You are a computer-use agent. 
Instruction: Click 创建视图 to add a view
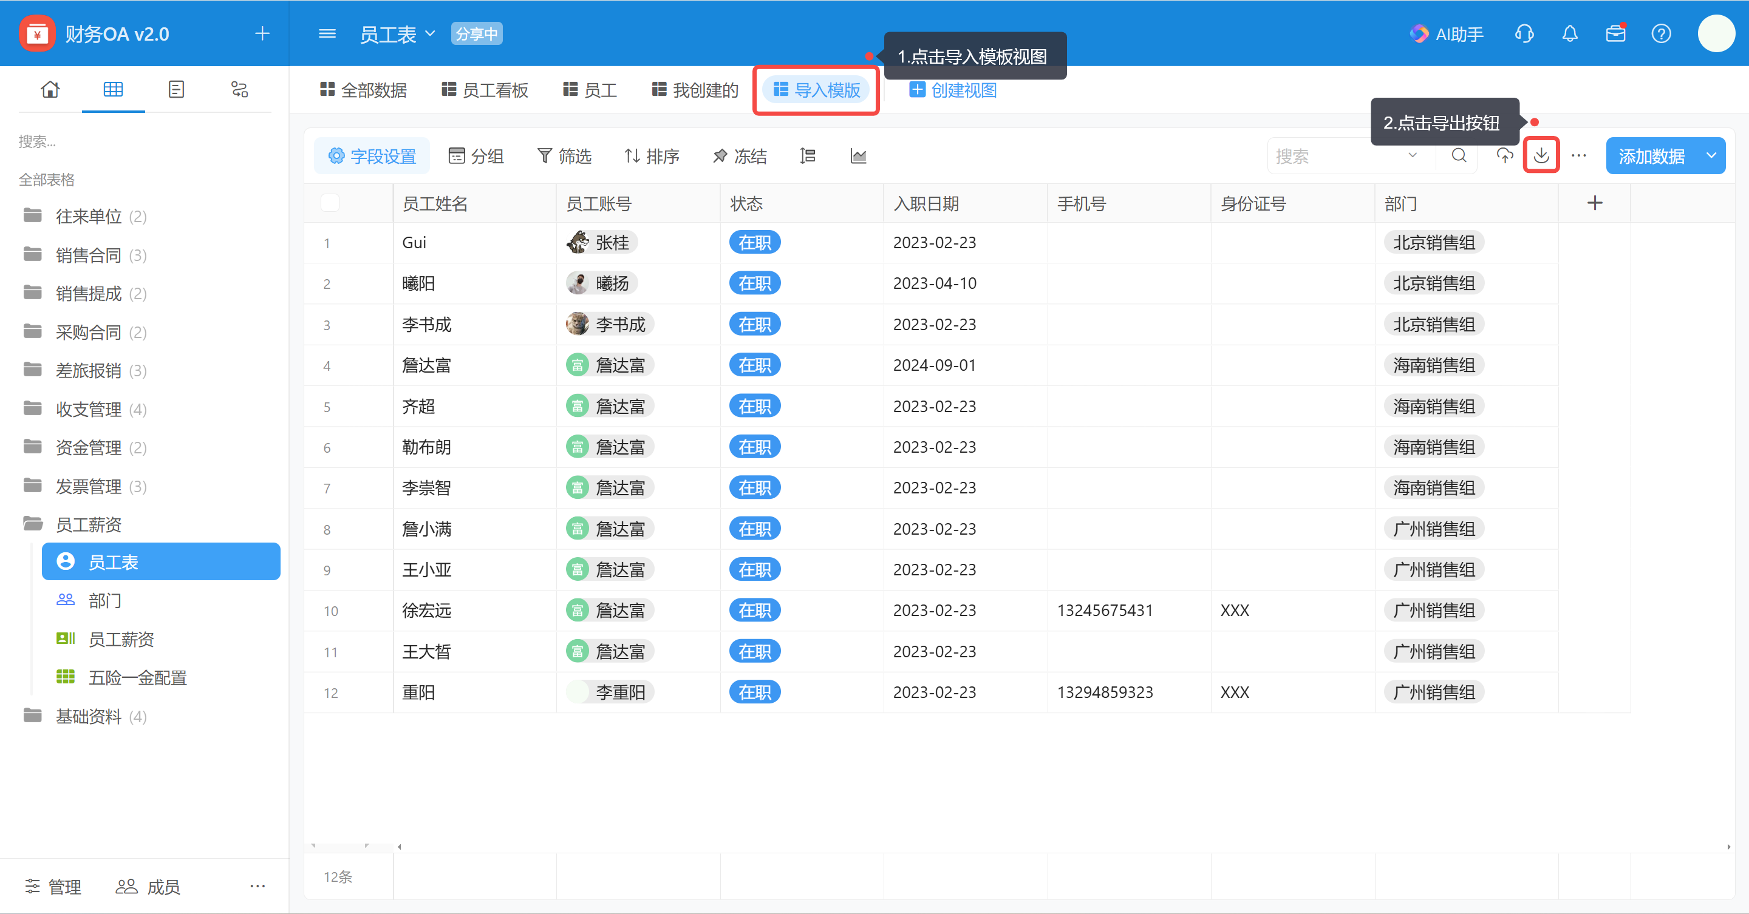pos(953,90)
